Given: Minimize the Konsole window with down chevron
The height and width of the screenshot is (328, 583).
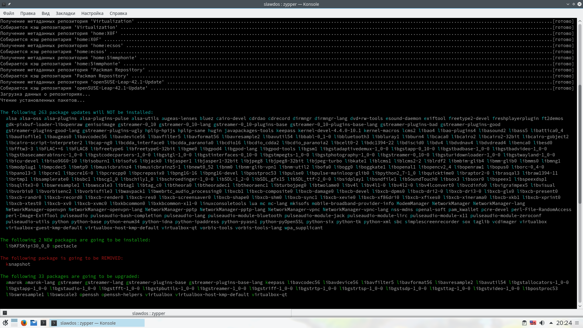Looking at the screenshot, I should pyautogui.click(x=568, y=4).
